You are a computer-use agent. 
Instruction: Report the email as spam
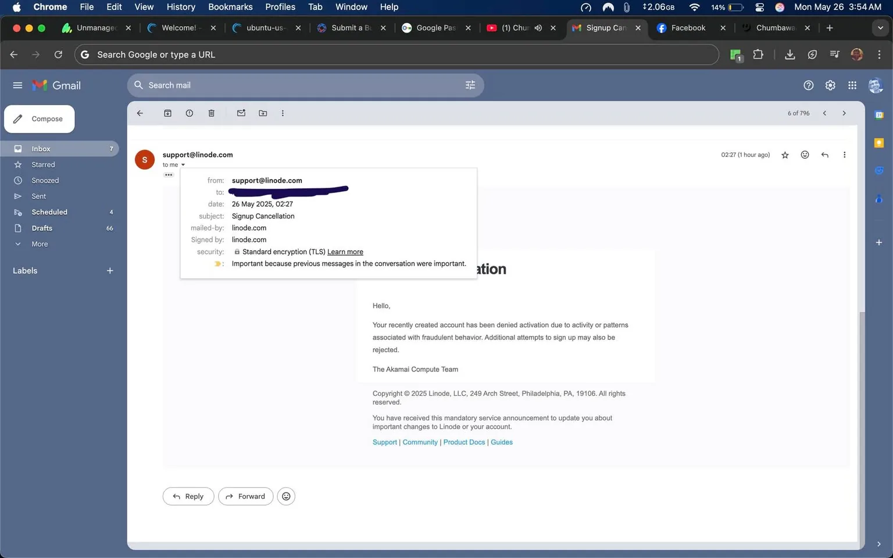[189, 113]
